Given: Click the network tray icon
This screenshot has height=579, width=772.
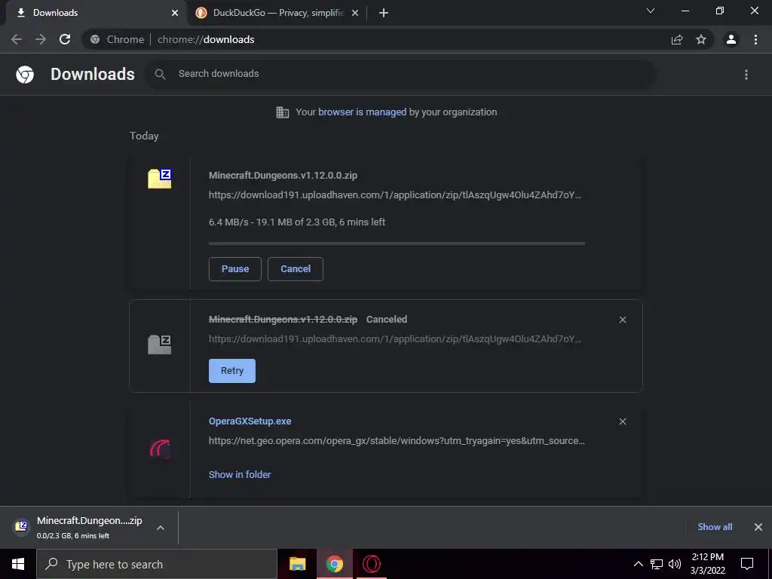Looking at the screenshot, I should click(x=657, y=564).
